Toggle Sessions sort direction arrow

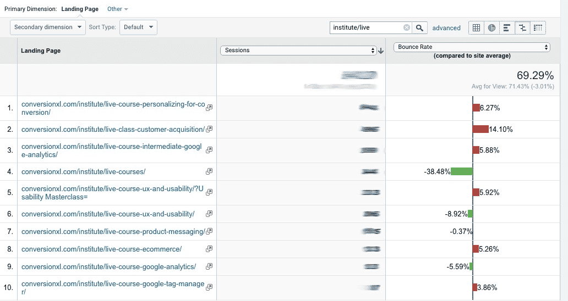(381, 51)
